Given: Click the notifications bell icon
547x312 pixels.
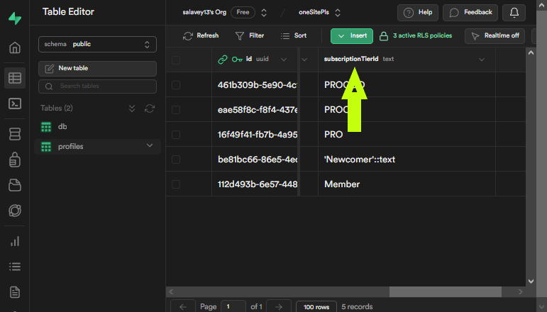Looking at the screenshot, I should pyautogui.click(x=514, y=13).
